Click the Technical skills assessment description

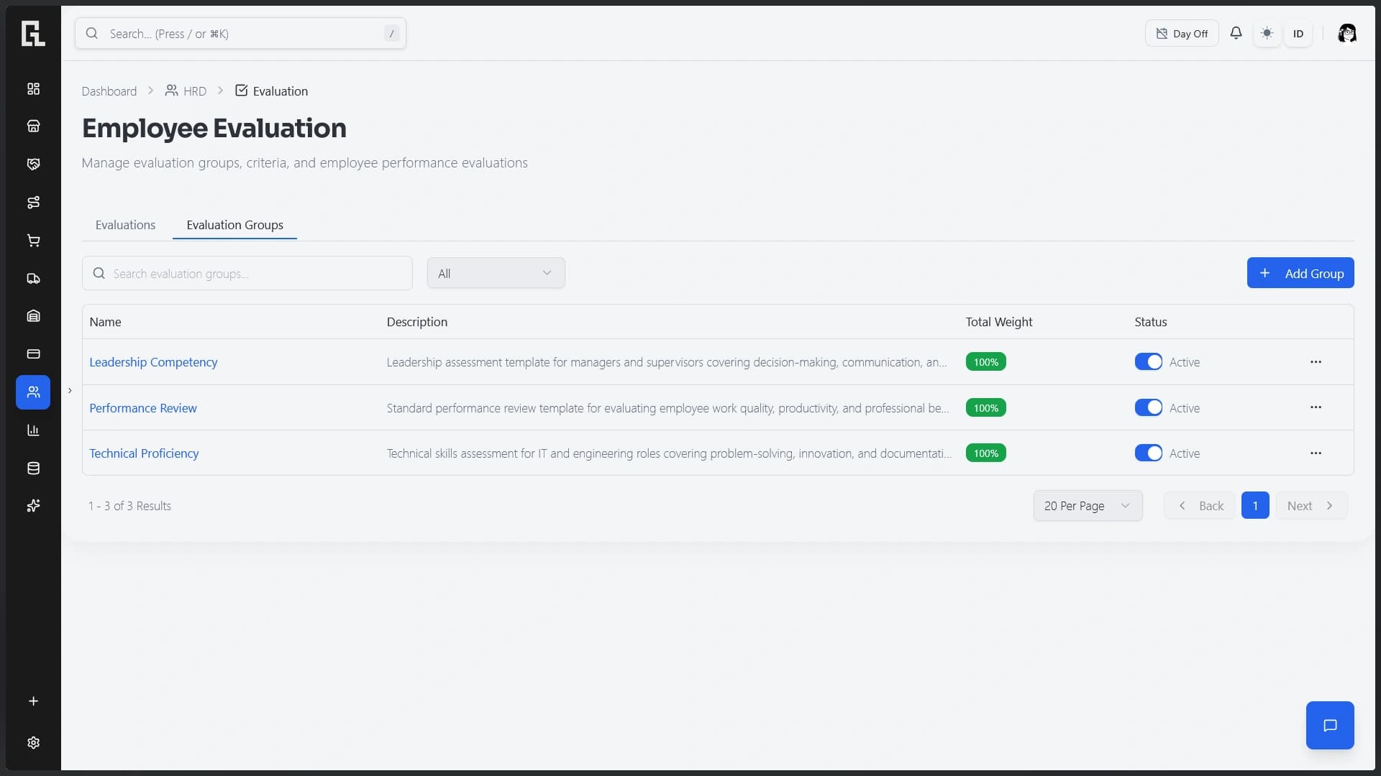point(669,453)
